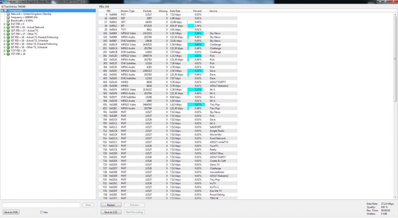Expand EIT Actual TS, Schedule node

5,40
